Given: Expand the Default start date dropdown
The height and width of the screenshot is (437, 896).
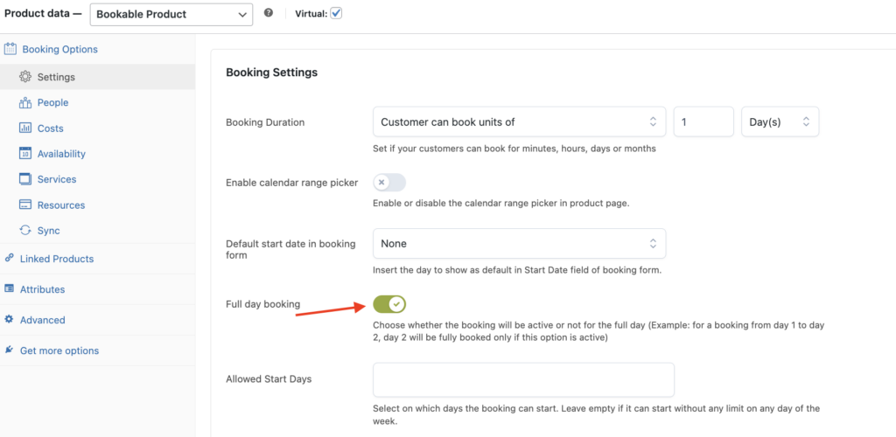Looking at the screenshot, I should pyautogui.click(x=519, y=244).
